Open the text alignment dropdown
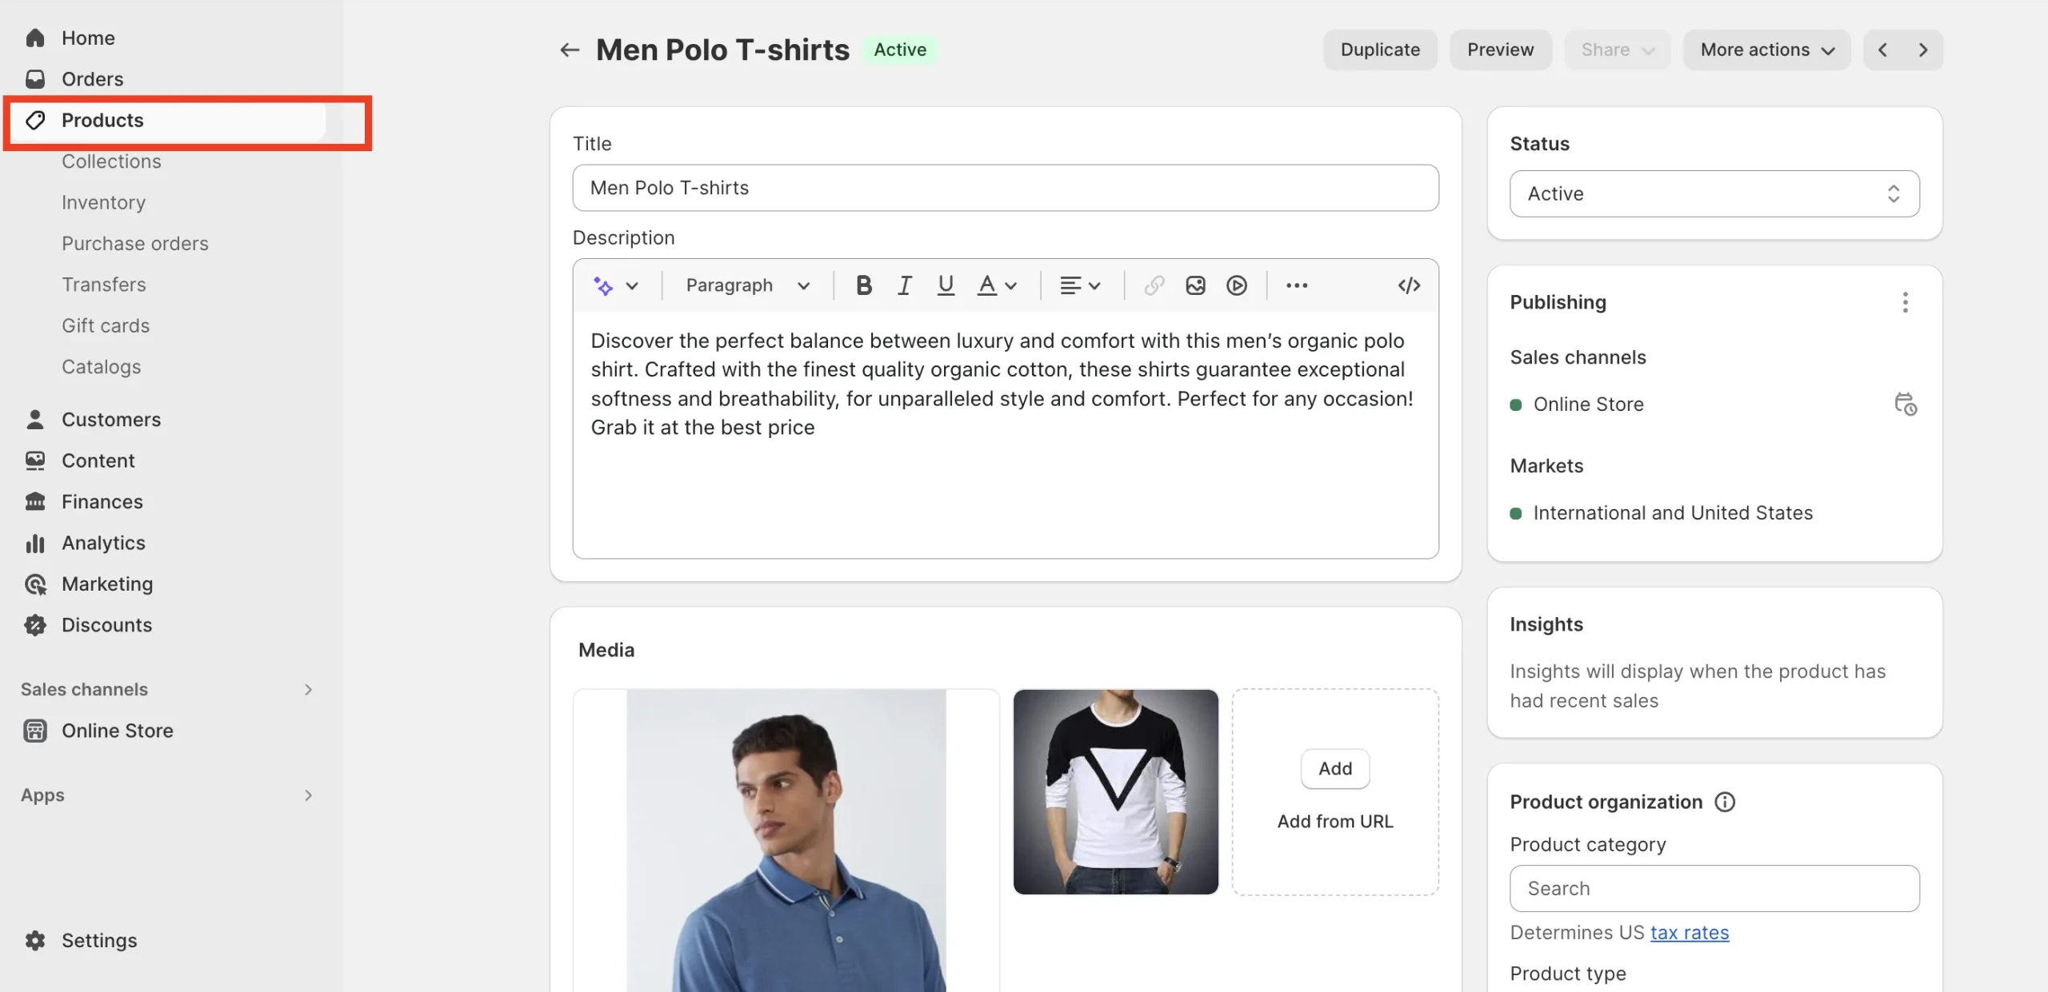The height and width of the screenshot is (992, 2048). tap(1080, 285)
